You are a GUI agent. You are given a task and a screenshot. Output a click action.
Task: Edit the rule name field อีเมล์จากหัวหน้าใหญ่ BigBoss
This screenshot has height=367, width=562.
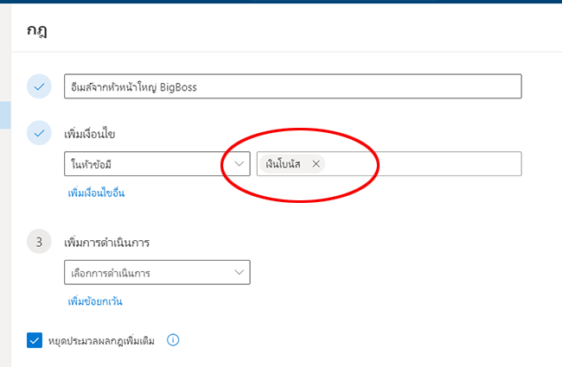click(x=293, y=86)
